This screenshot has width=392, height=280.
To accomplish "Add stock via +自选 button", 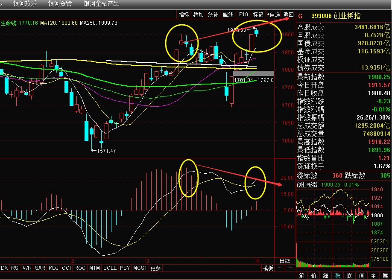I will (273, 15).
